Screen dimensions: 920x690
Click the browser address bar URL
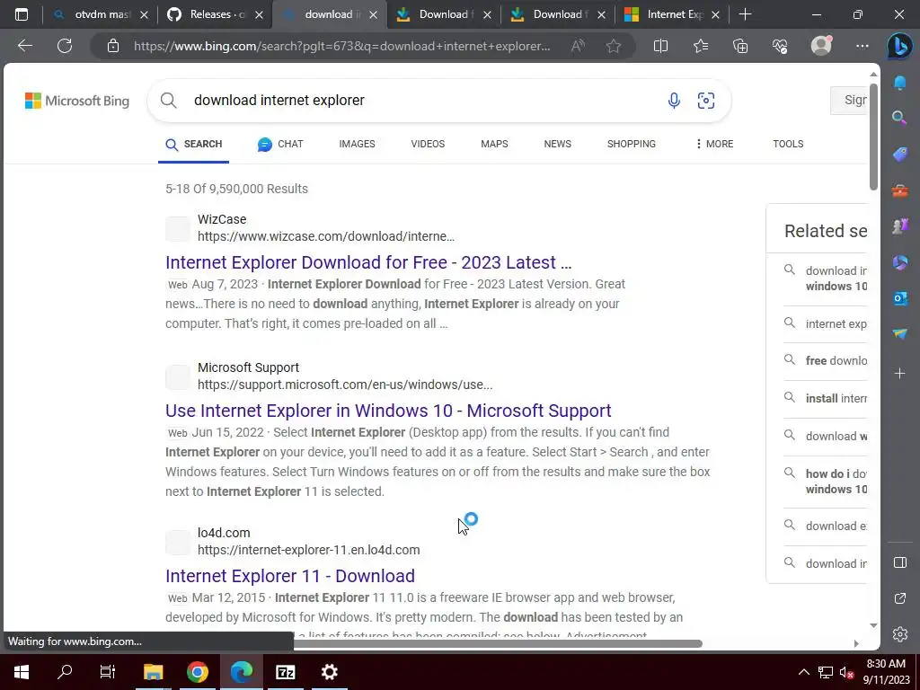pyautogui.click(x=342, y=46)
